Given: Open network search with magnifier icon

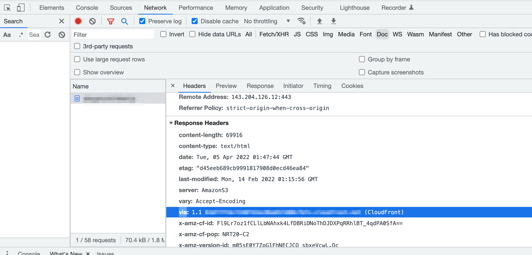Looking at the screenshot, I should coord(124,21).
